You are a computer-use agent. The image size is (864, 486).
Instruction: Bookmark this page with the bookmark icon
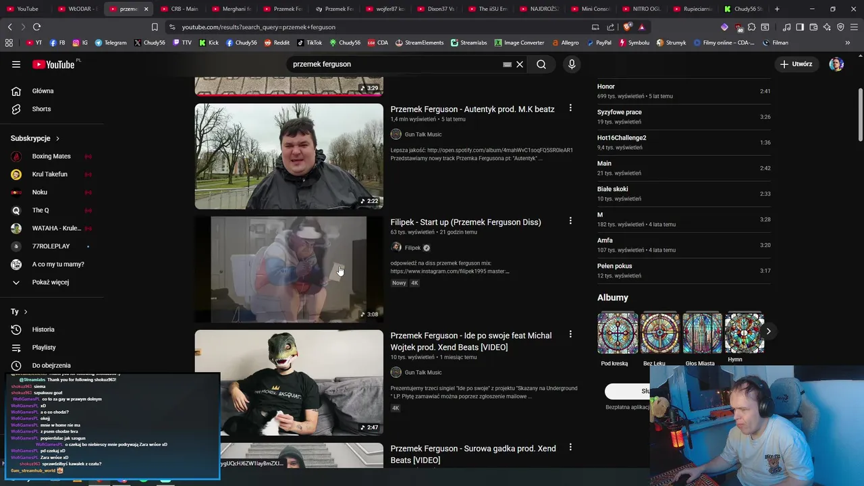pyautogui.click(x=155, y=27)
